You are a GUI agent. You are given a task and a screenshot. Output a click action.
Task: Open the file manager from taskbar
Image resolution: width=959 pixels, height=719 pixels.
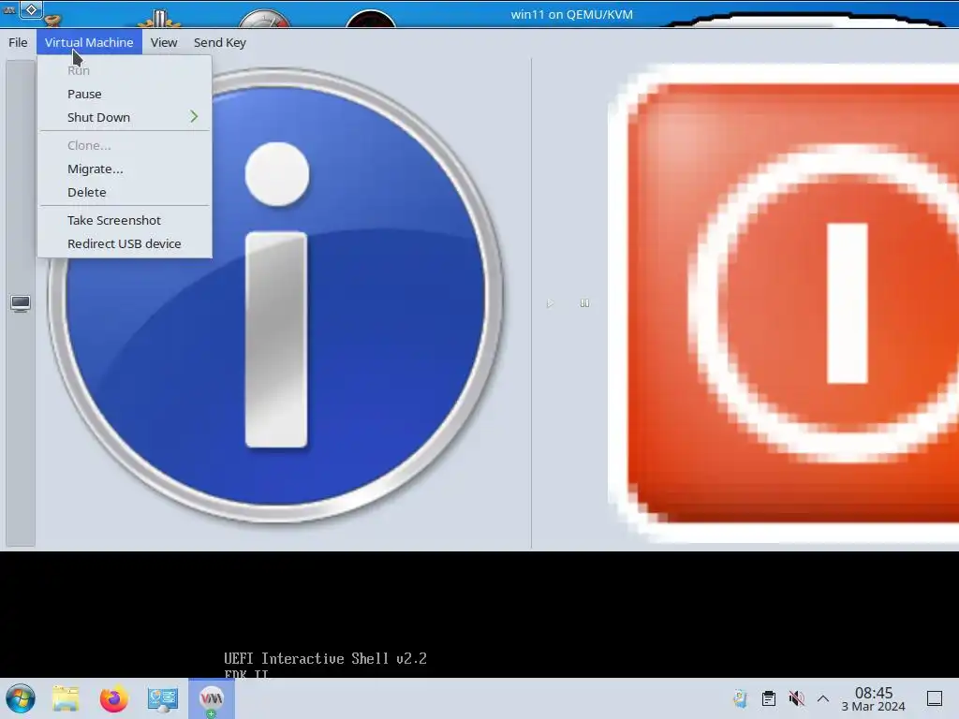(x=66, y=698)
